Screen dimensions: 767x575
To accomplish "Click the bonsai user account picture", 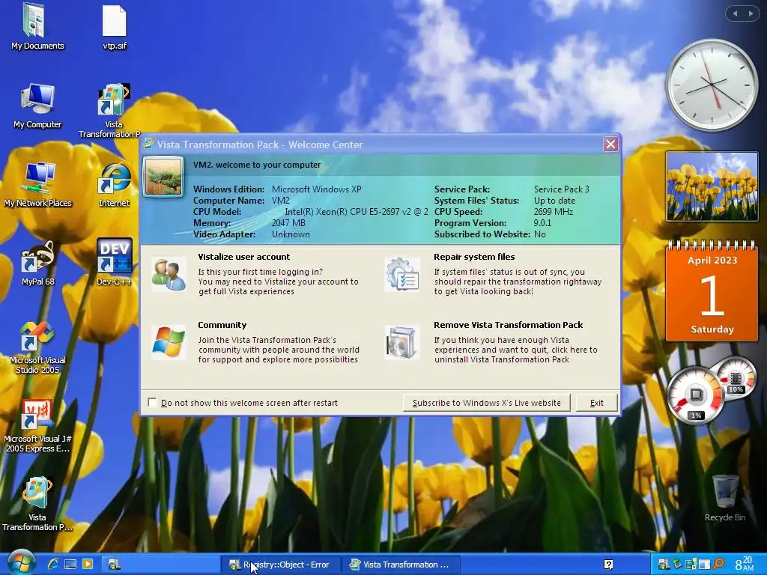I will click(x=163, y=176).
